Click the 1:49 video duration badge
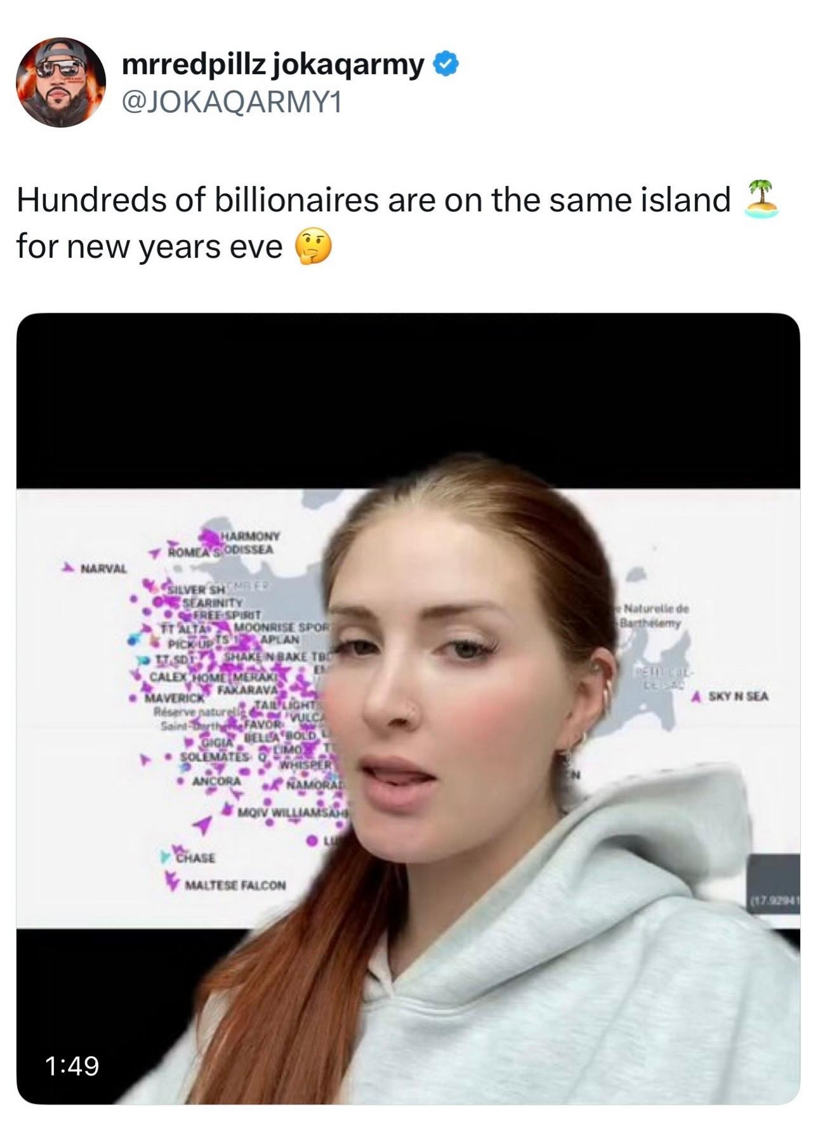 coord(72,1065)
